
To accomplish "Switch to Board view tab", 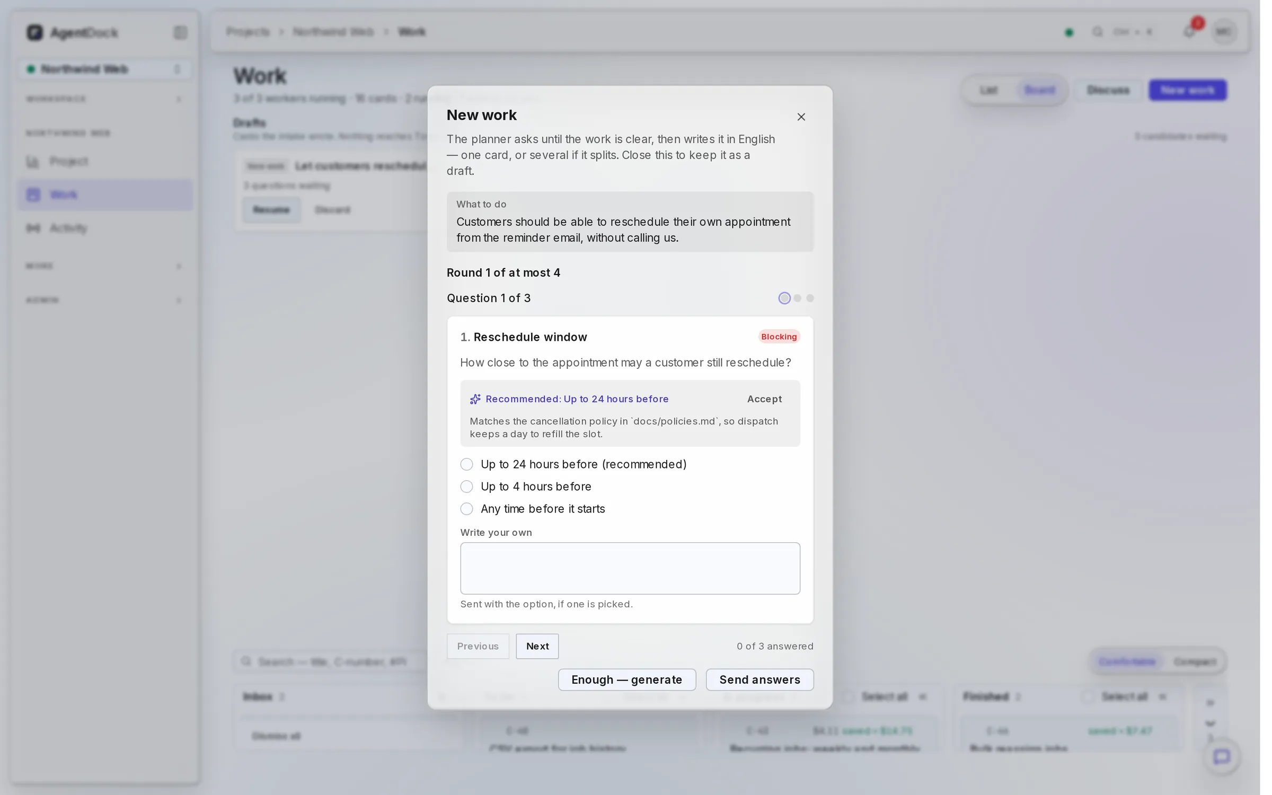I will (x=1039, y=90).
